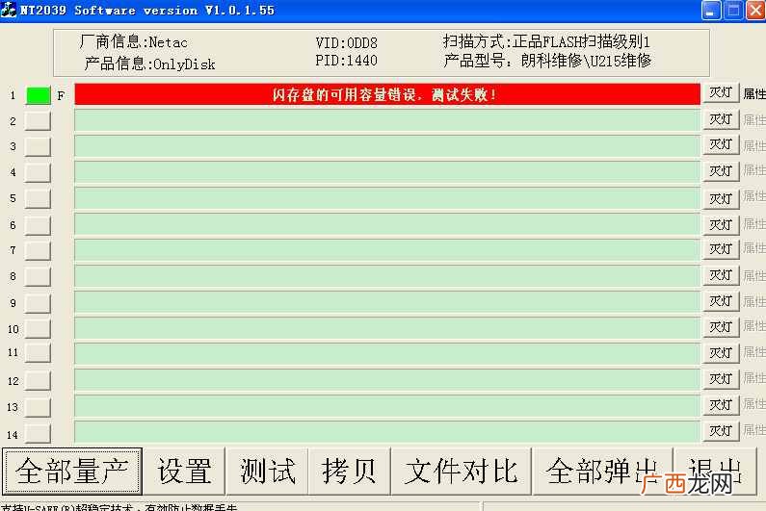Click the empty progress bar of row 14
Screen dimensions: 766x511
387,432
